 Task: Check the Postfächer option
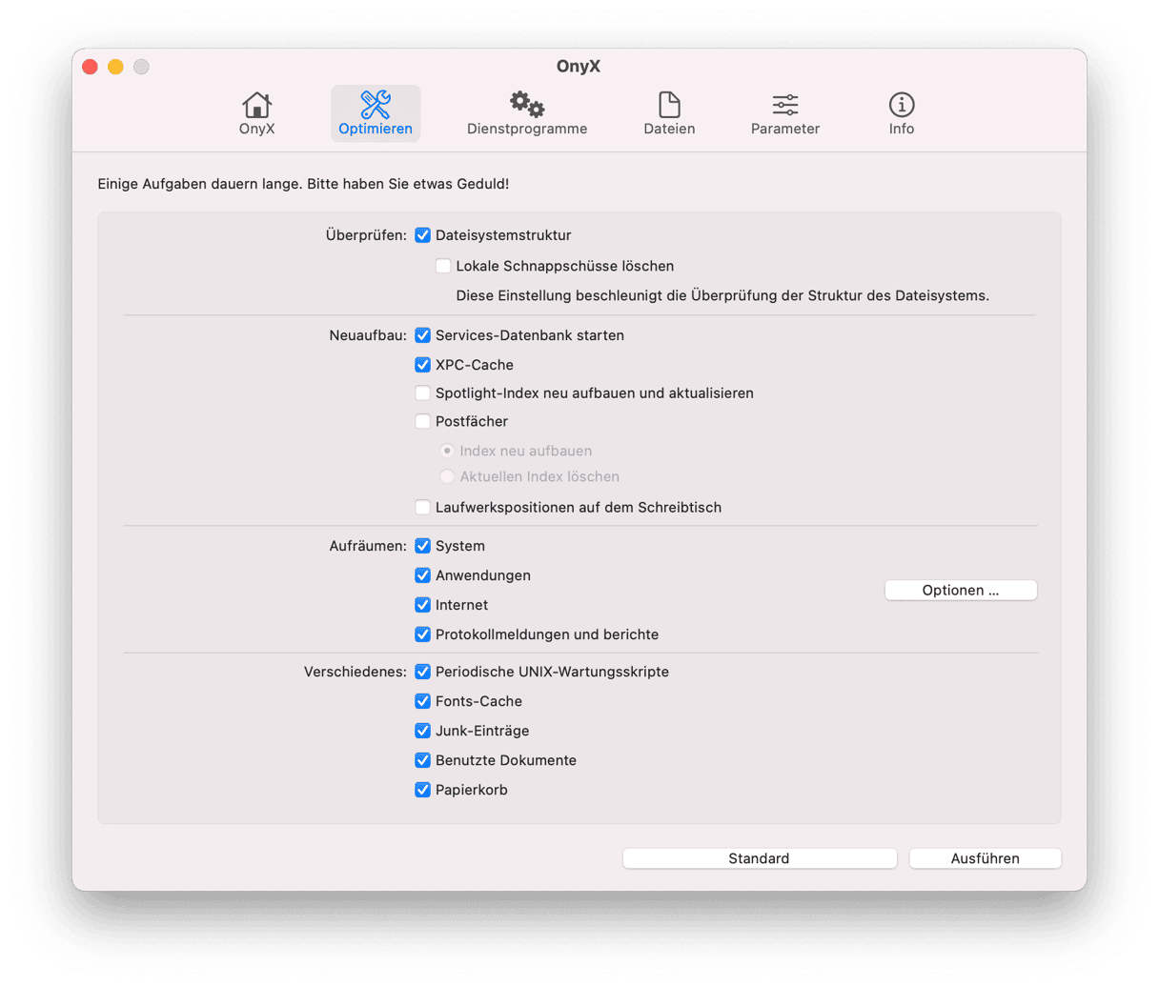(423, 421)
